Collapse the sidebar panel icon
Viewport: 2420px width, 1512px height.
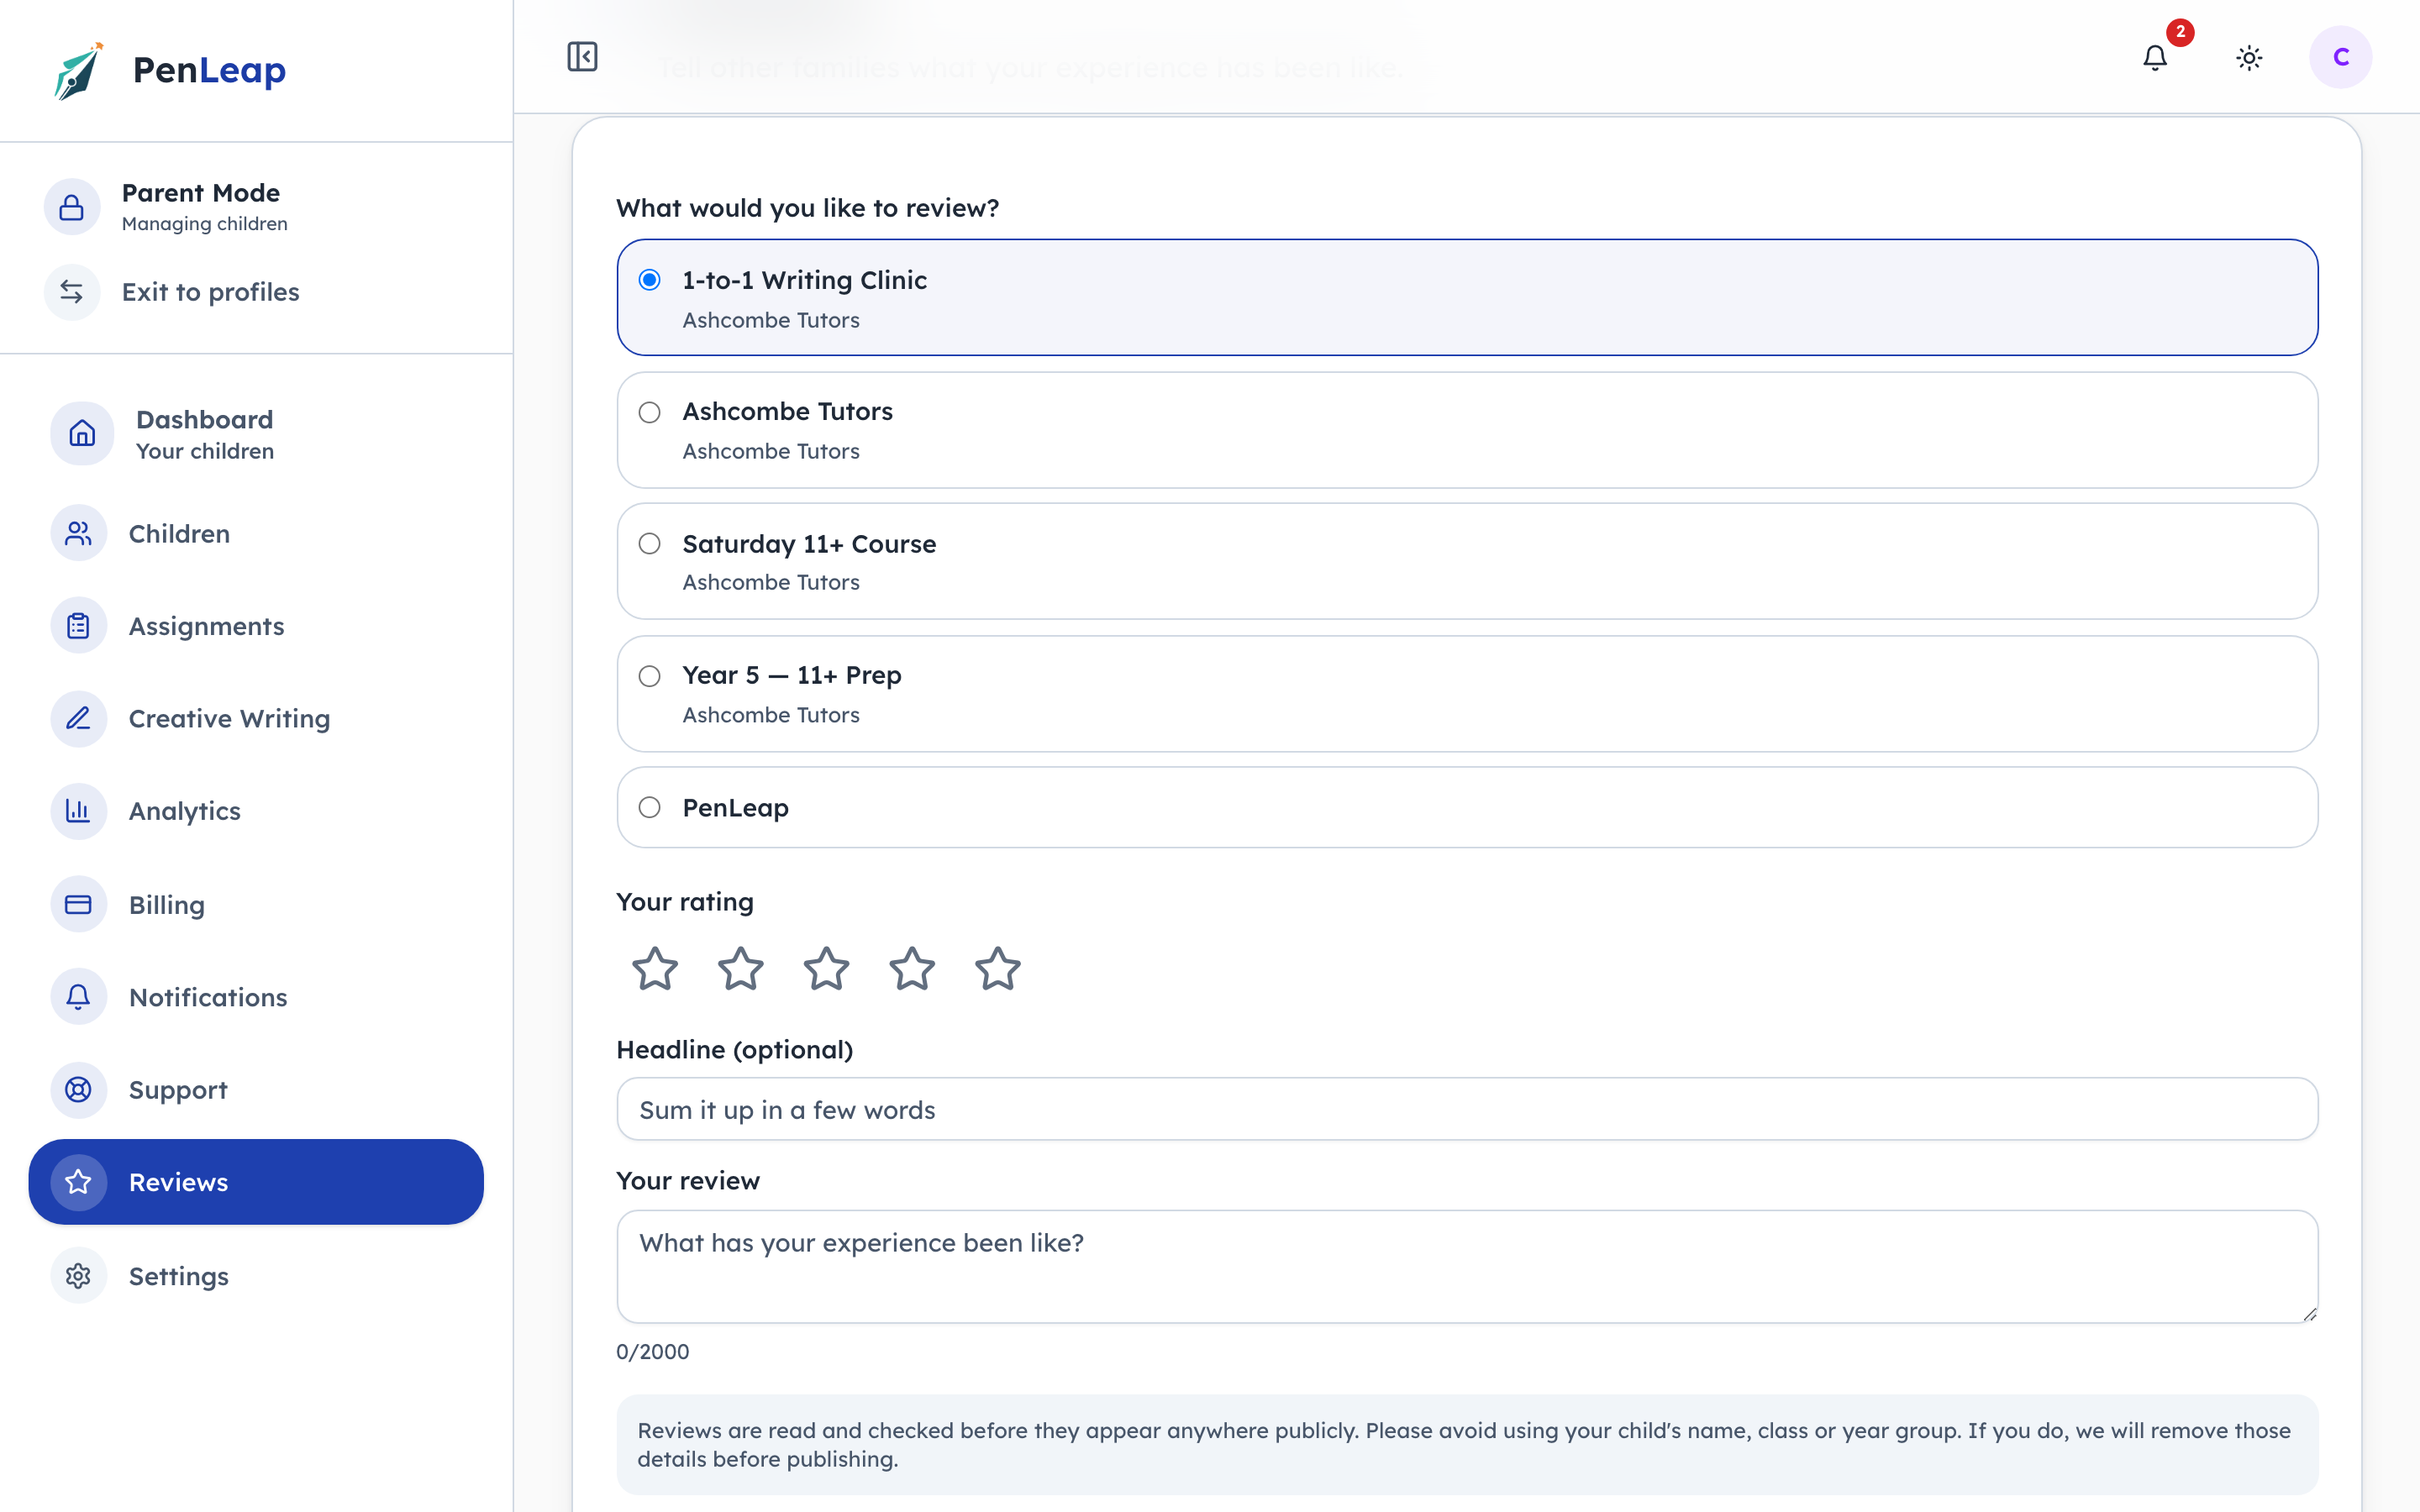click(x=582, y=57)
